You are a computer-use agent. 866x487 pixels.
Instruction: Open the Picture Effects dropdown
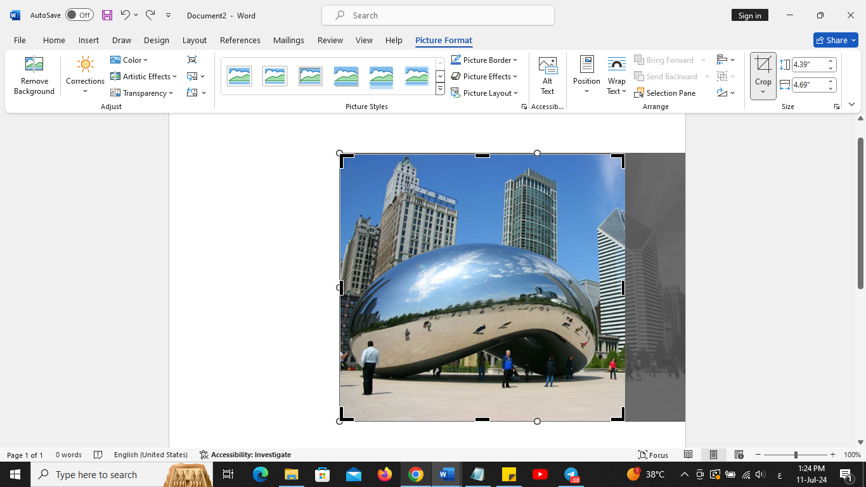point(484,76)
